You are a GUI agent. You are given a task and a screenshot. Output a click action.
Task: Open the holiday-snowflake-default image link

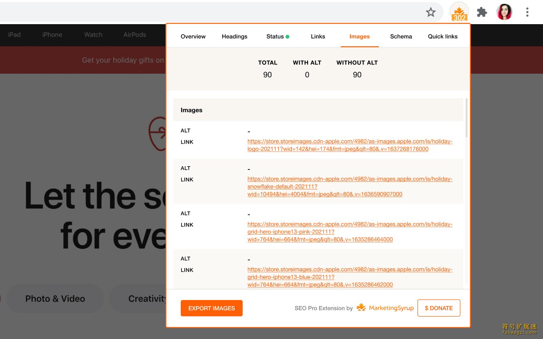(x=350, y=186)
